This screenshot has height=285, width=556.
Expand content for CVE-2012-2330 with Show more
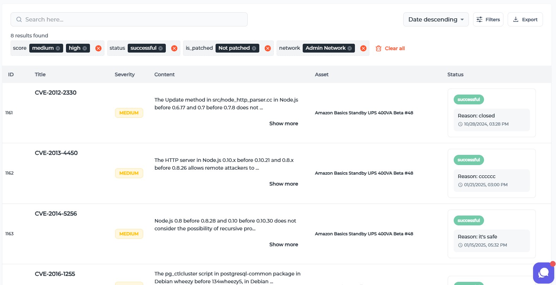[284, 123]
